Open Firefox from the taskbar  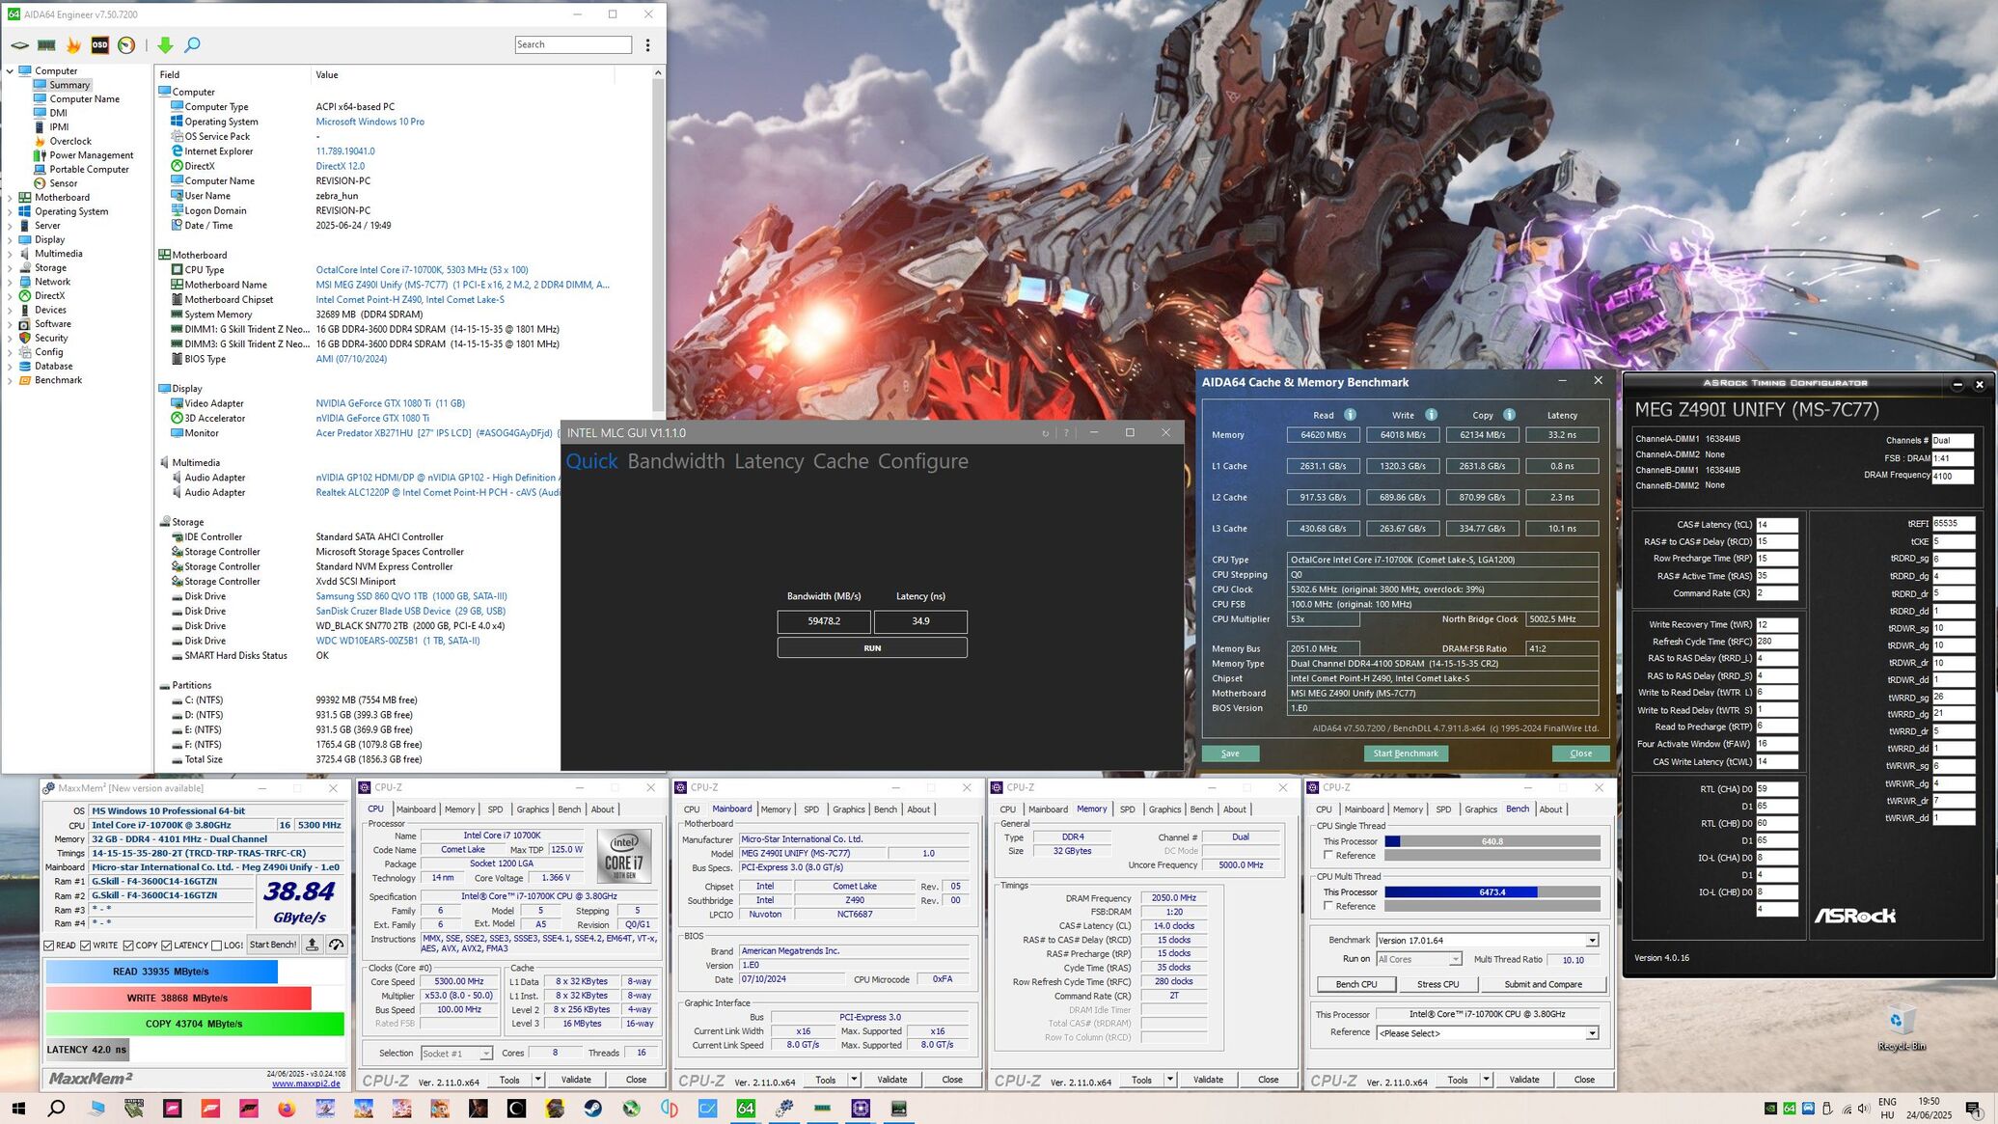point(287,1109)
